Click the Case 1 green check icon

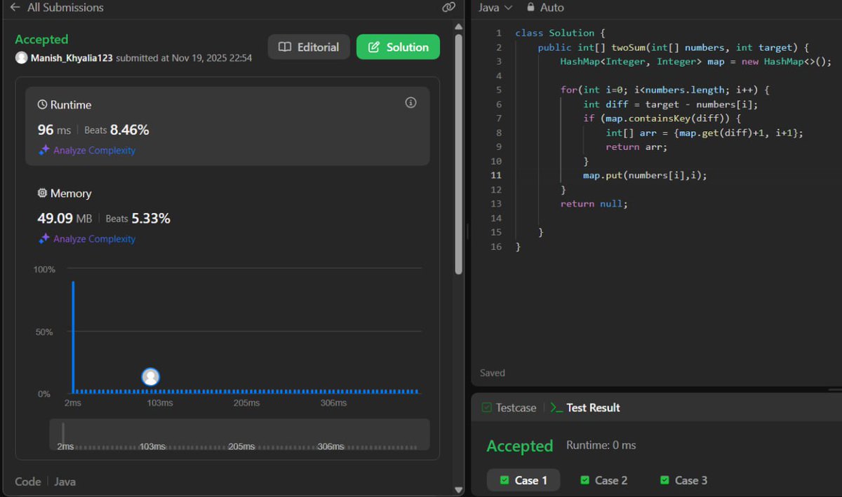point(504,480)
